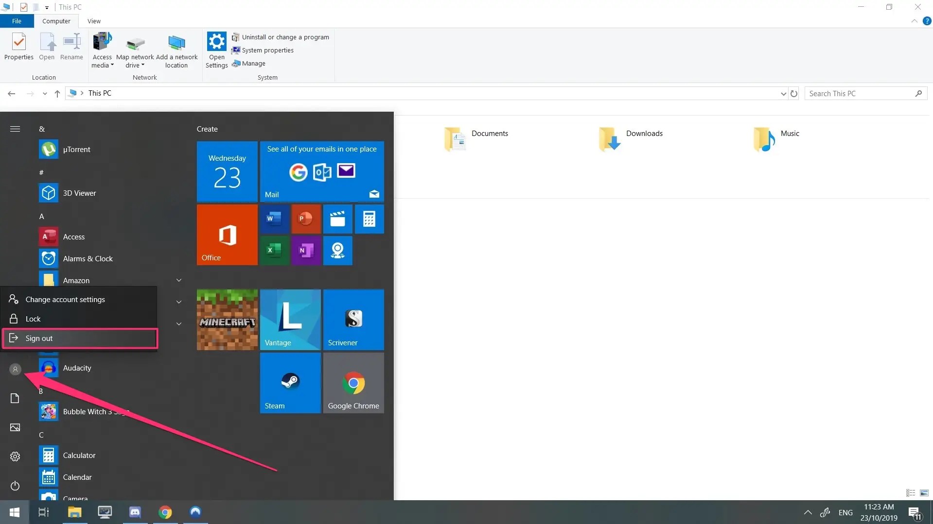Viewport: 933px width, 524px height.
Task: Open the Excel tile
Action: [x=274, y=251]
